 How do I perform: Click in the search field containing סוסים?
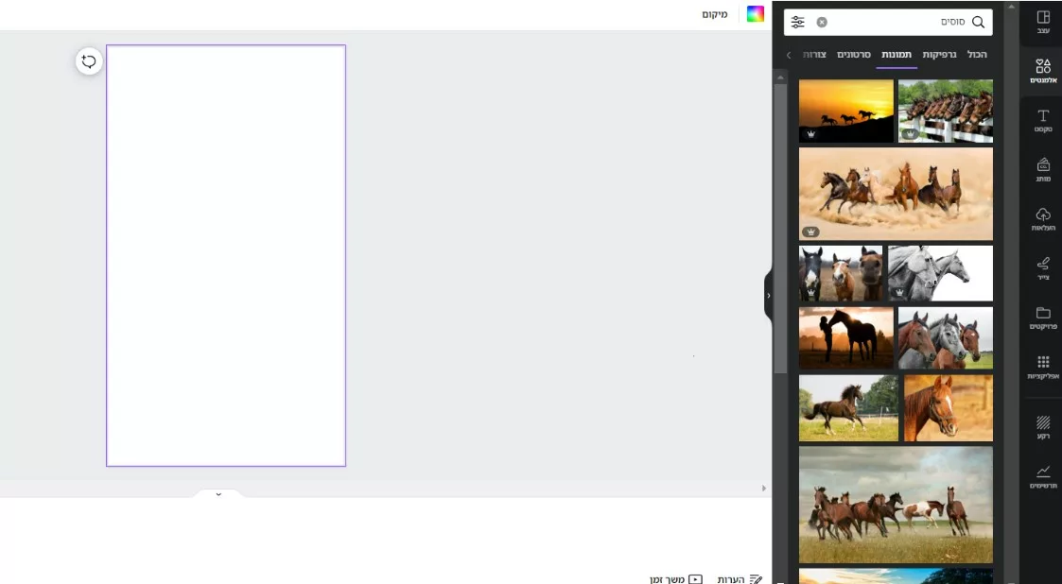888,23
